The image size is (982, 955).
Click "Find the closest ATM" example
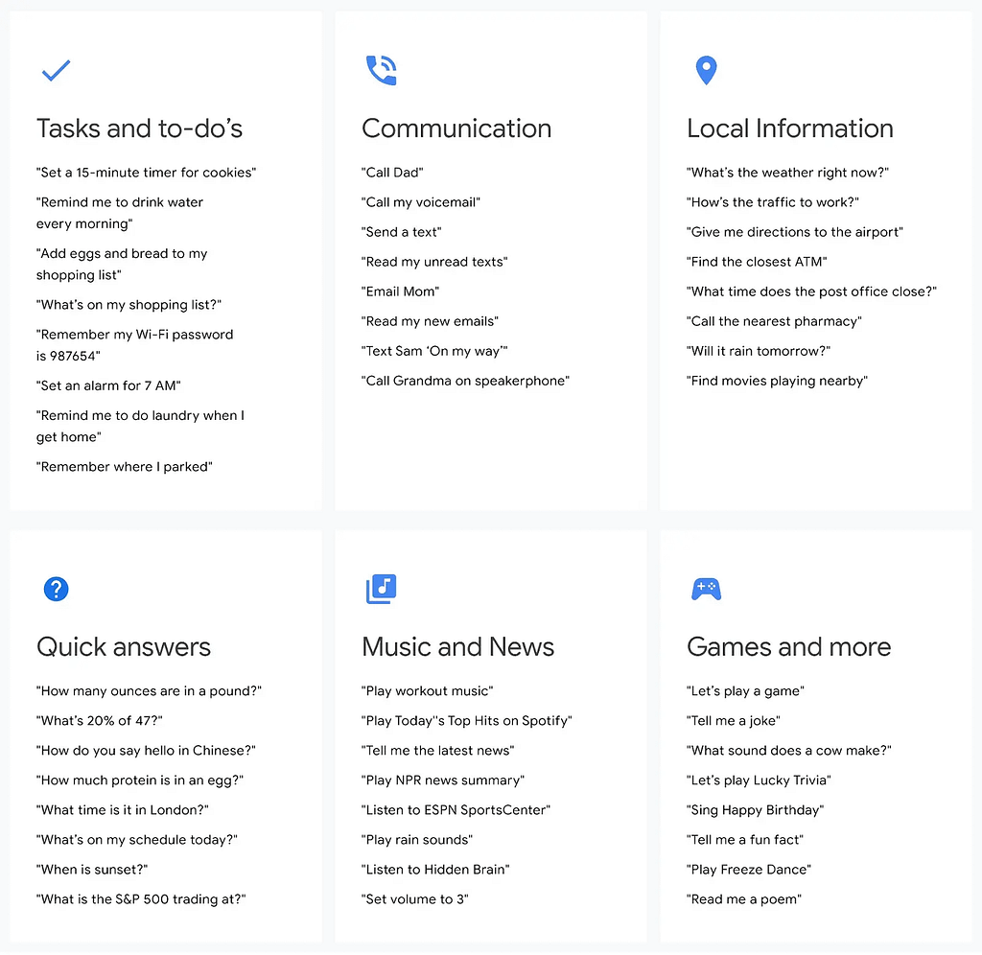click(x=757, y=262)
